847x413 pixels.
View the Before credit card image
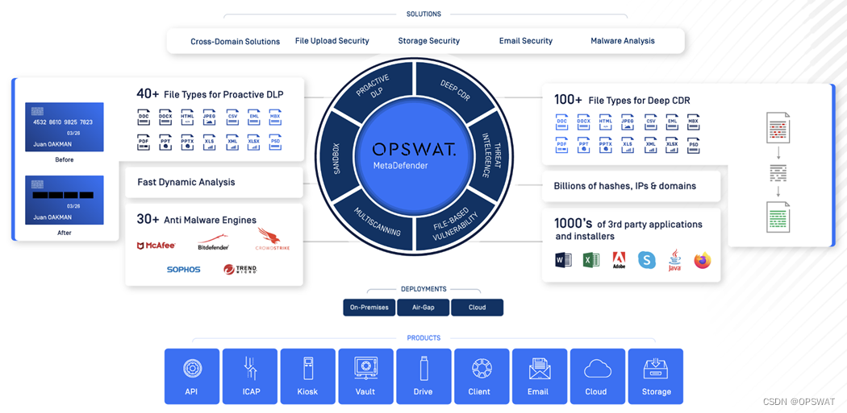pyautogui.click(x=65, y=127)
